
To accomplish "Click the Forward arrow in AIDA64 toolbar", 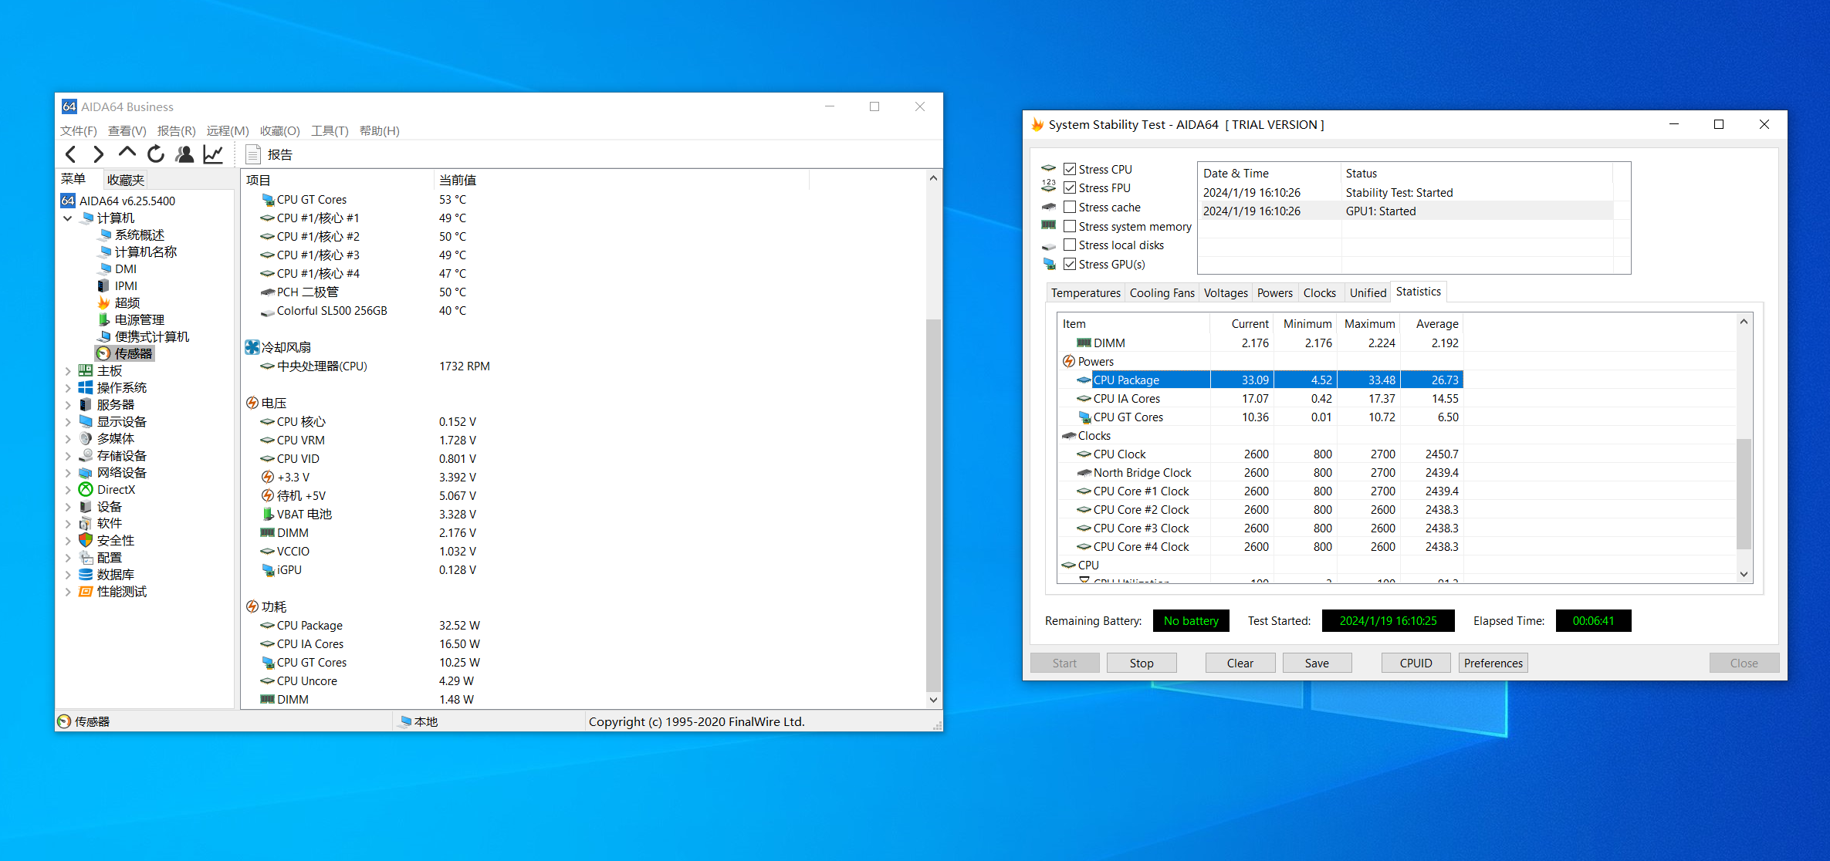I will (99, 154).
